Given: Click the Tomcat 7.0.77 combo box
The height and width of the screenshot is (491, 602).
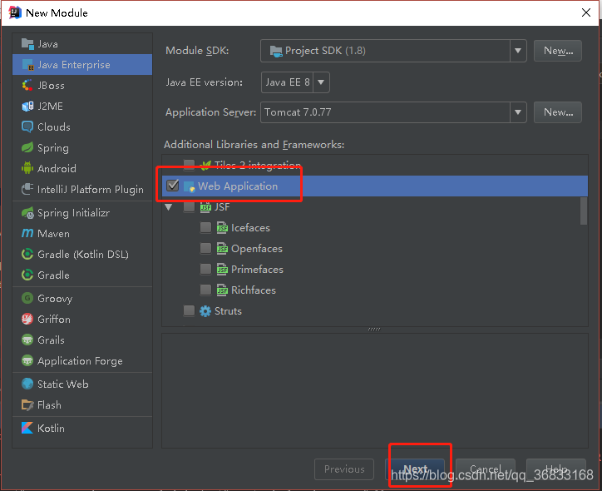Looking at the screenshot, I should pyautogui.click(x=393, y=112).
